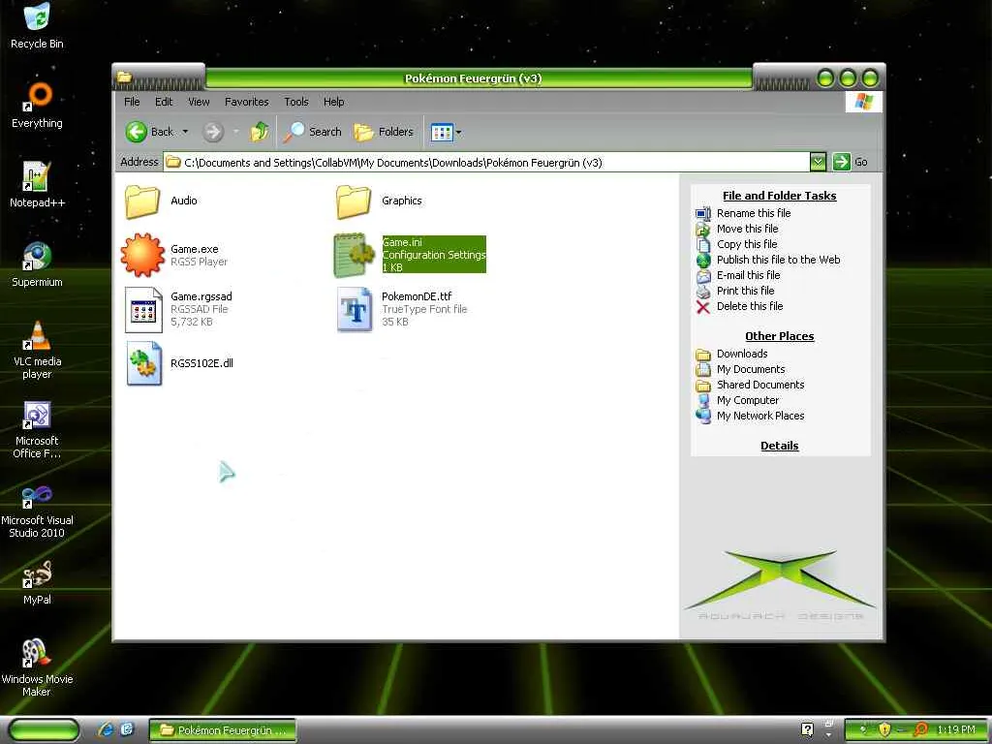
Task: Click inside the Address path field
Action: [486, 163]
